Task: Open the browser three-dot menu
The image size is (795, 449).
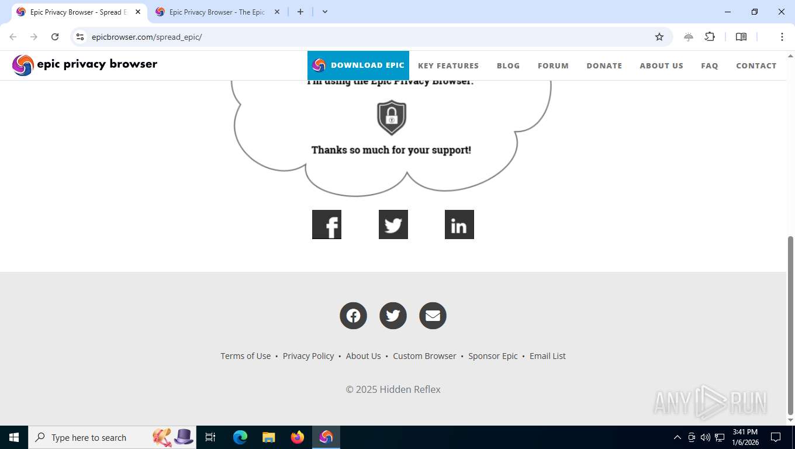Action: [782, 37]
